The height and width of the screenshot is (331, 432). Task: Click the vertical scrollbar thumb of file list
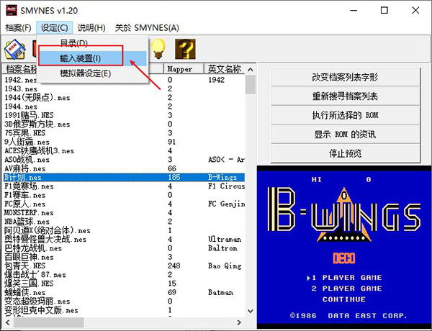pos(250,84)
